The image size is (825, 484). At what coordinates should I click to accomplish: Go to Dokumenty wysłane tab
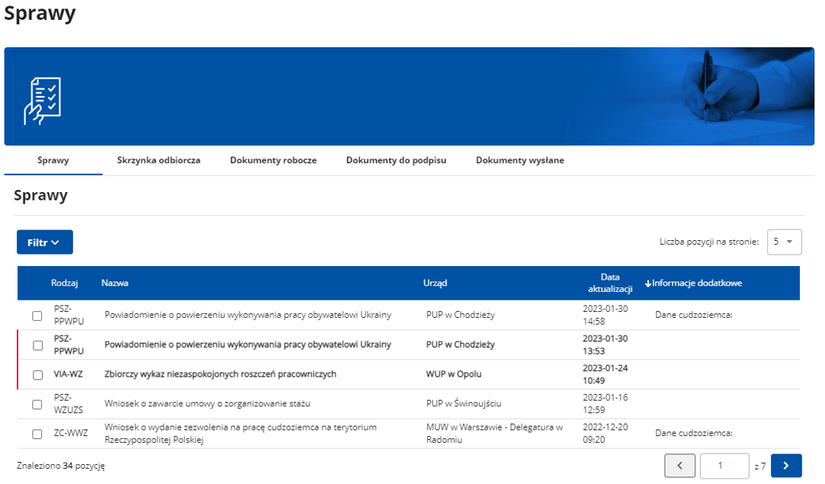(x=520, y=161)
